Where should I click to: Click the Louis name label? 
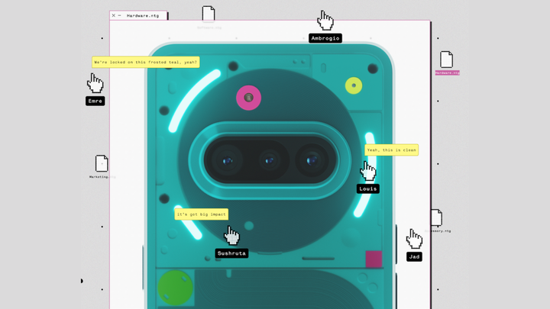click(x=367, y=188)
